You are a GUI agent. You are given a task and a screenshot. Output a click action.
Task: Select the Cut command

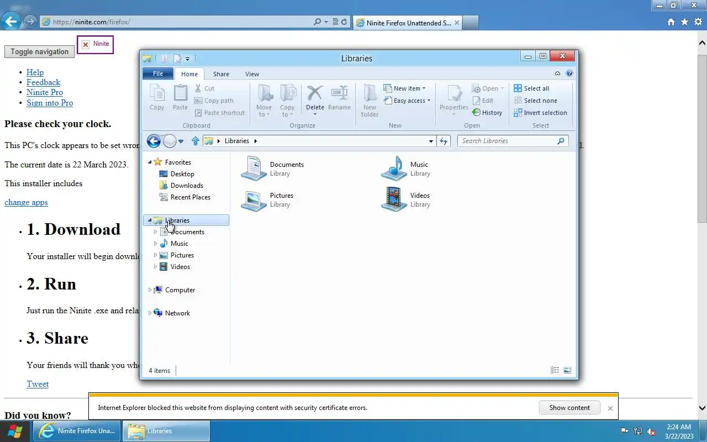204,88
